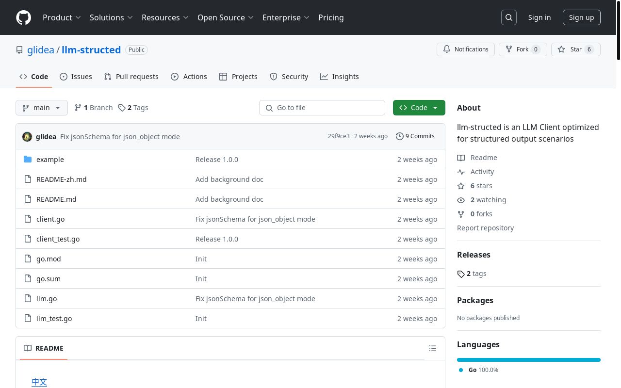Click the Sign up button
The height and width of the screenshot is (388, 621).
(581, 17)
